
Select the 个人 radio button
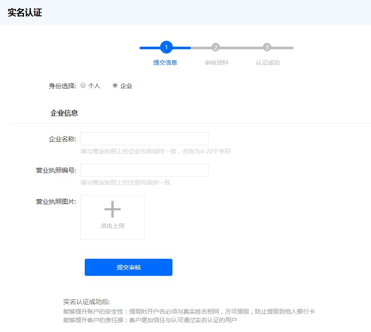click(83, 85)
